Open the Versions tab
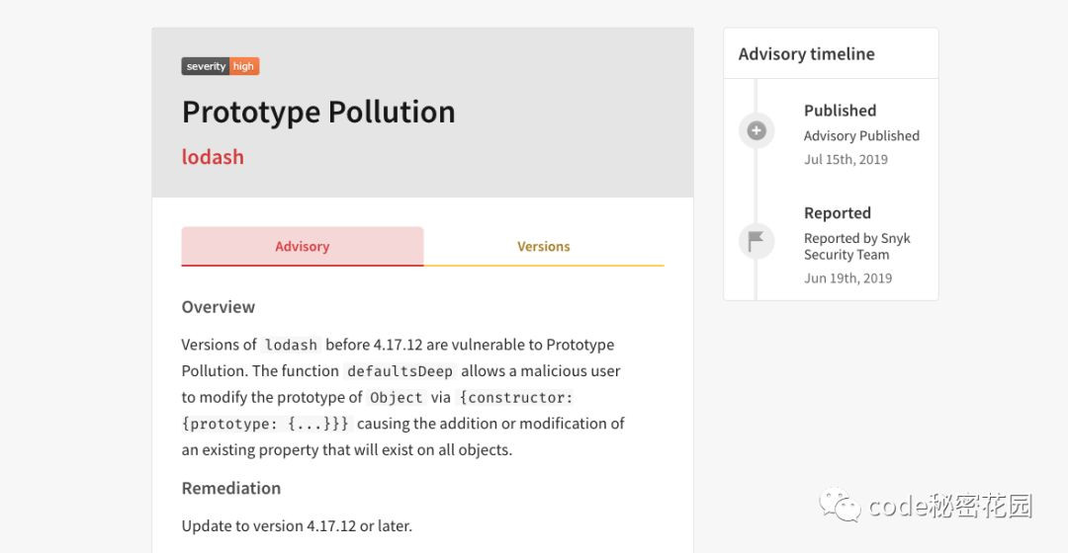This screenshot has width=1068, height=553. coord(544,247)
